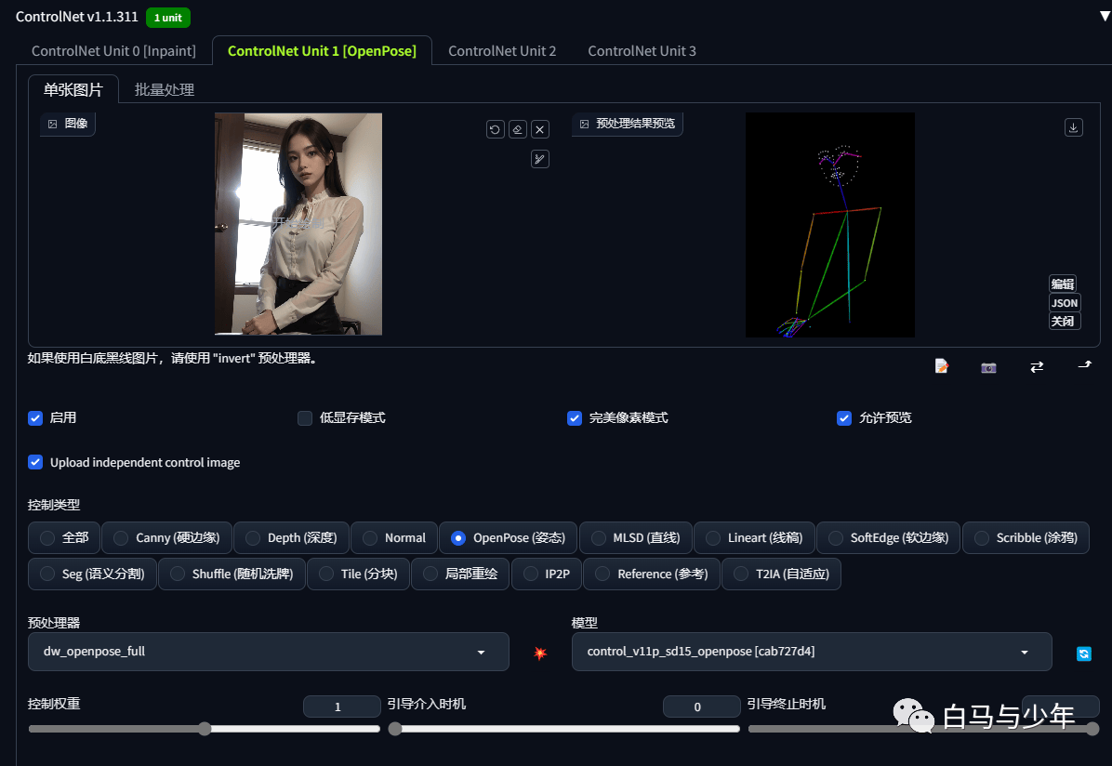Click the 控制权重 slider handle
Screen dimensions: 1112x766
click(x=205, y=729)
